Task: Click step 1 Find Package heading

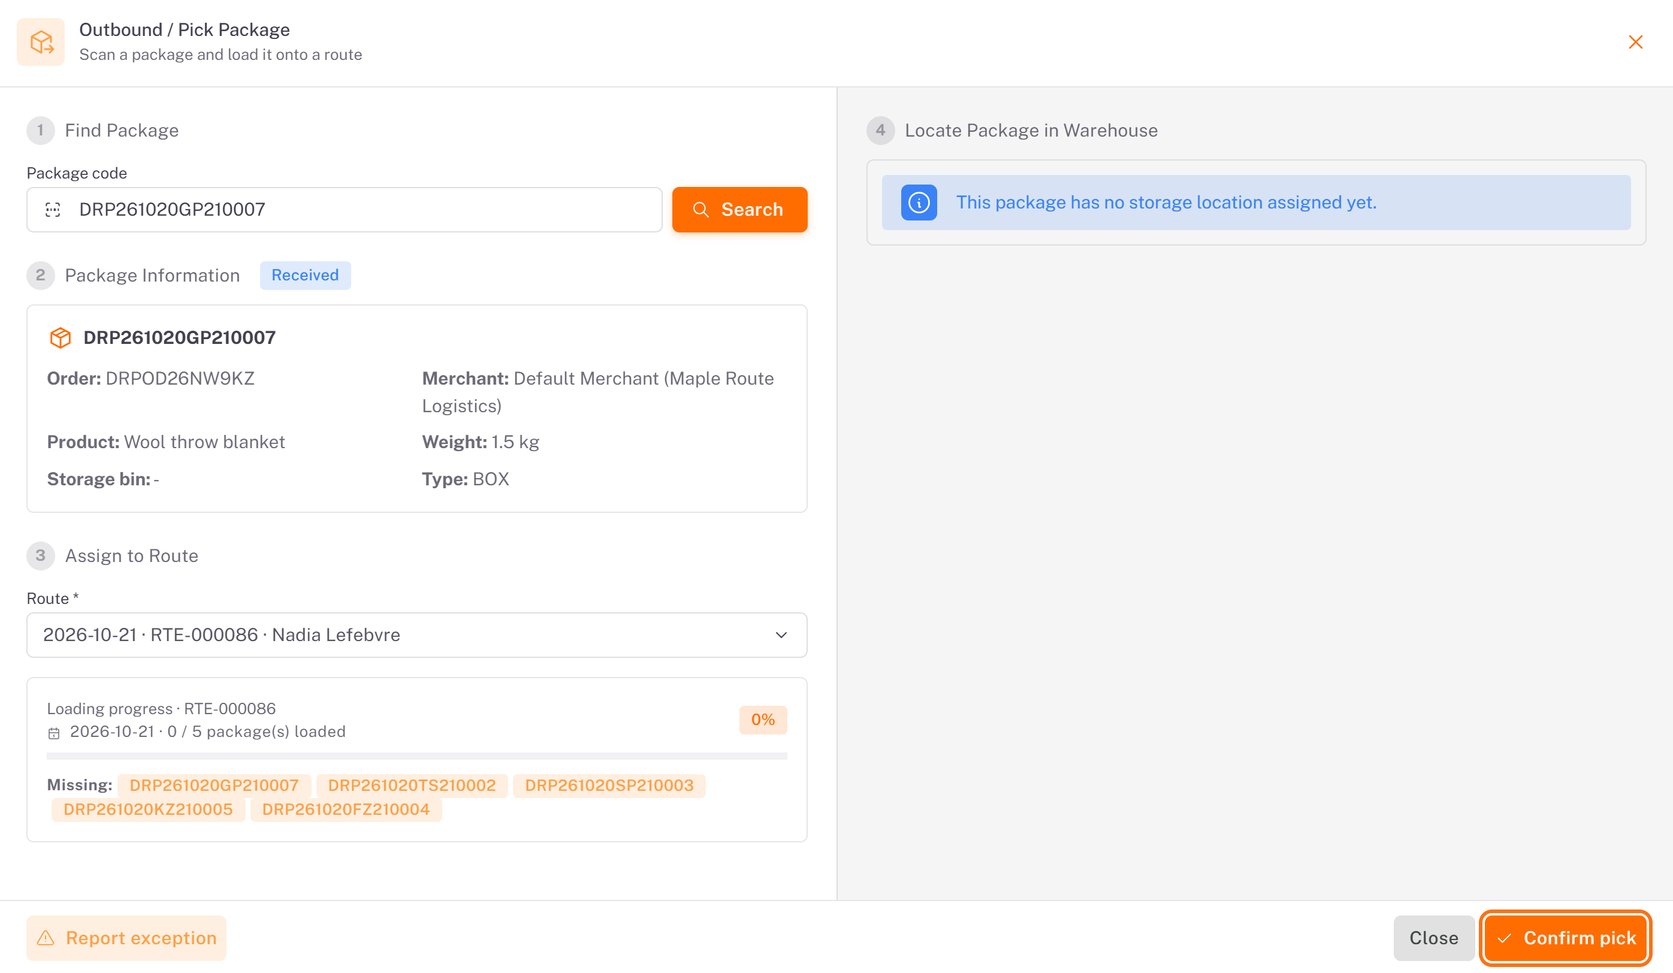Action: pyautogui.click(x=122, y=131)
